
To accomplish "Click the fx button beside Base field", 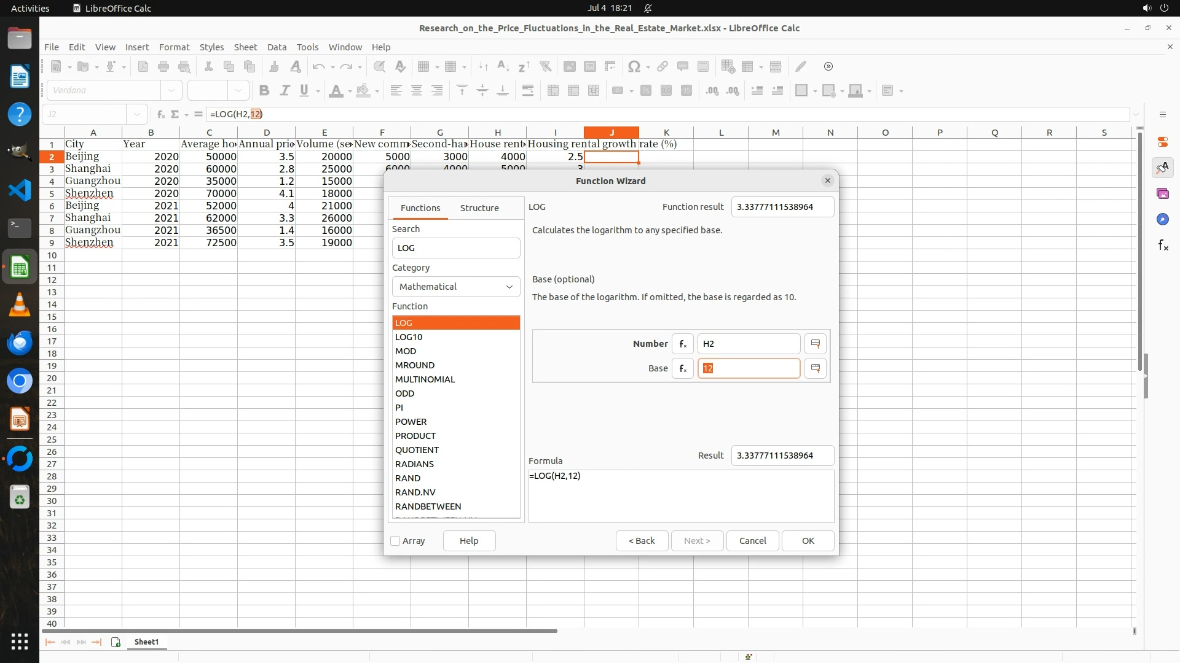I will 682,368.
